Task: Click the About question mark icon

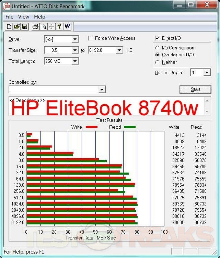Action: pos(59,26)
